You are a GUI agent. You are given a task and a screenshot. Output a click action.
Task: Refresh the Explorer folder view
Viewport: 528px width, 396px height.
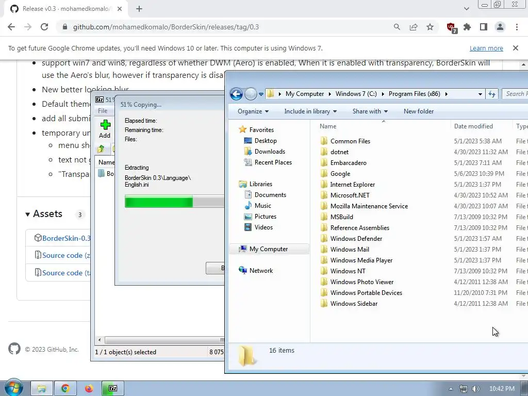pos(491,94)
